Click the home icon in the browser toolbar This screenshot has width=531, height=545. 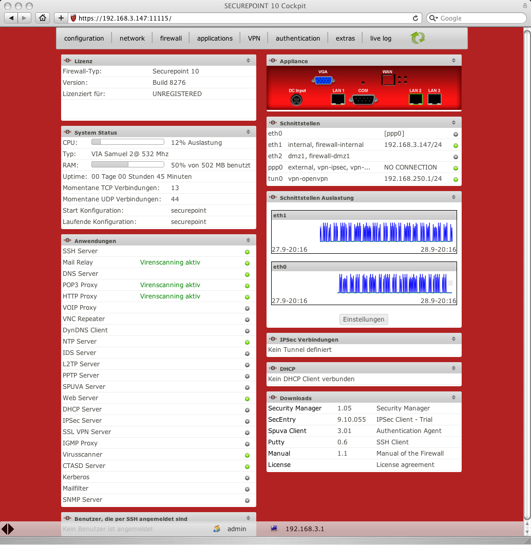(43, 17)
